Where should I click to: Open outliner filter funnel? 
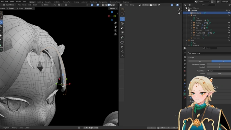point(230,5)
